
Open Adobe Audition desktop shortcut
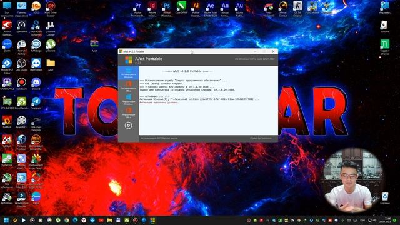click(x=239, y=9)
